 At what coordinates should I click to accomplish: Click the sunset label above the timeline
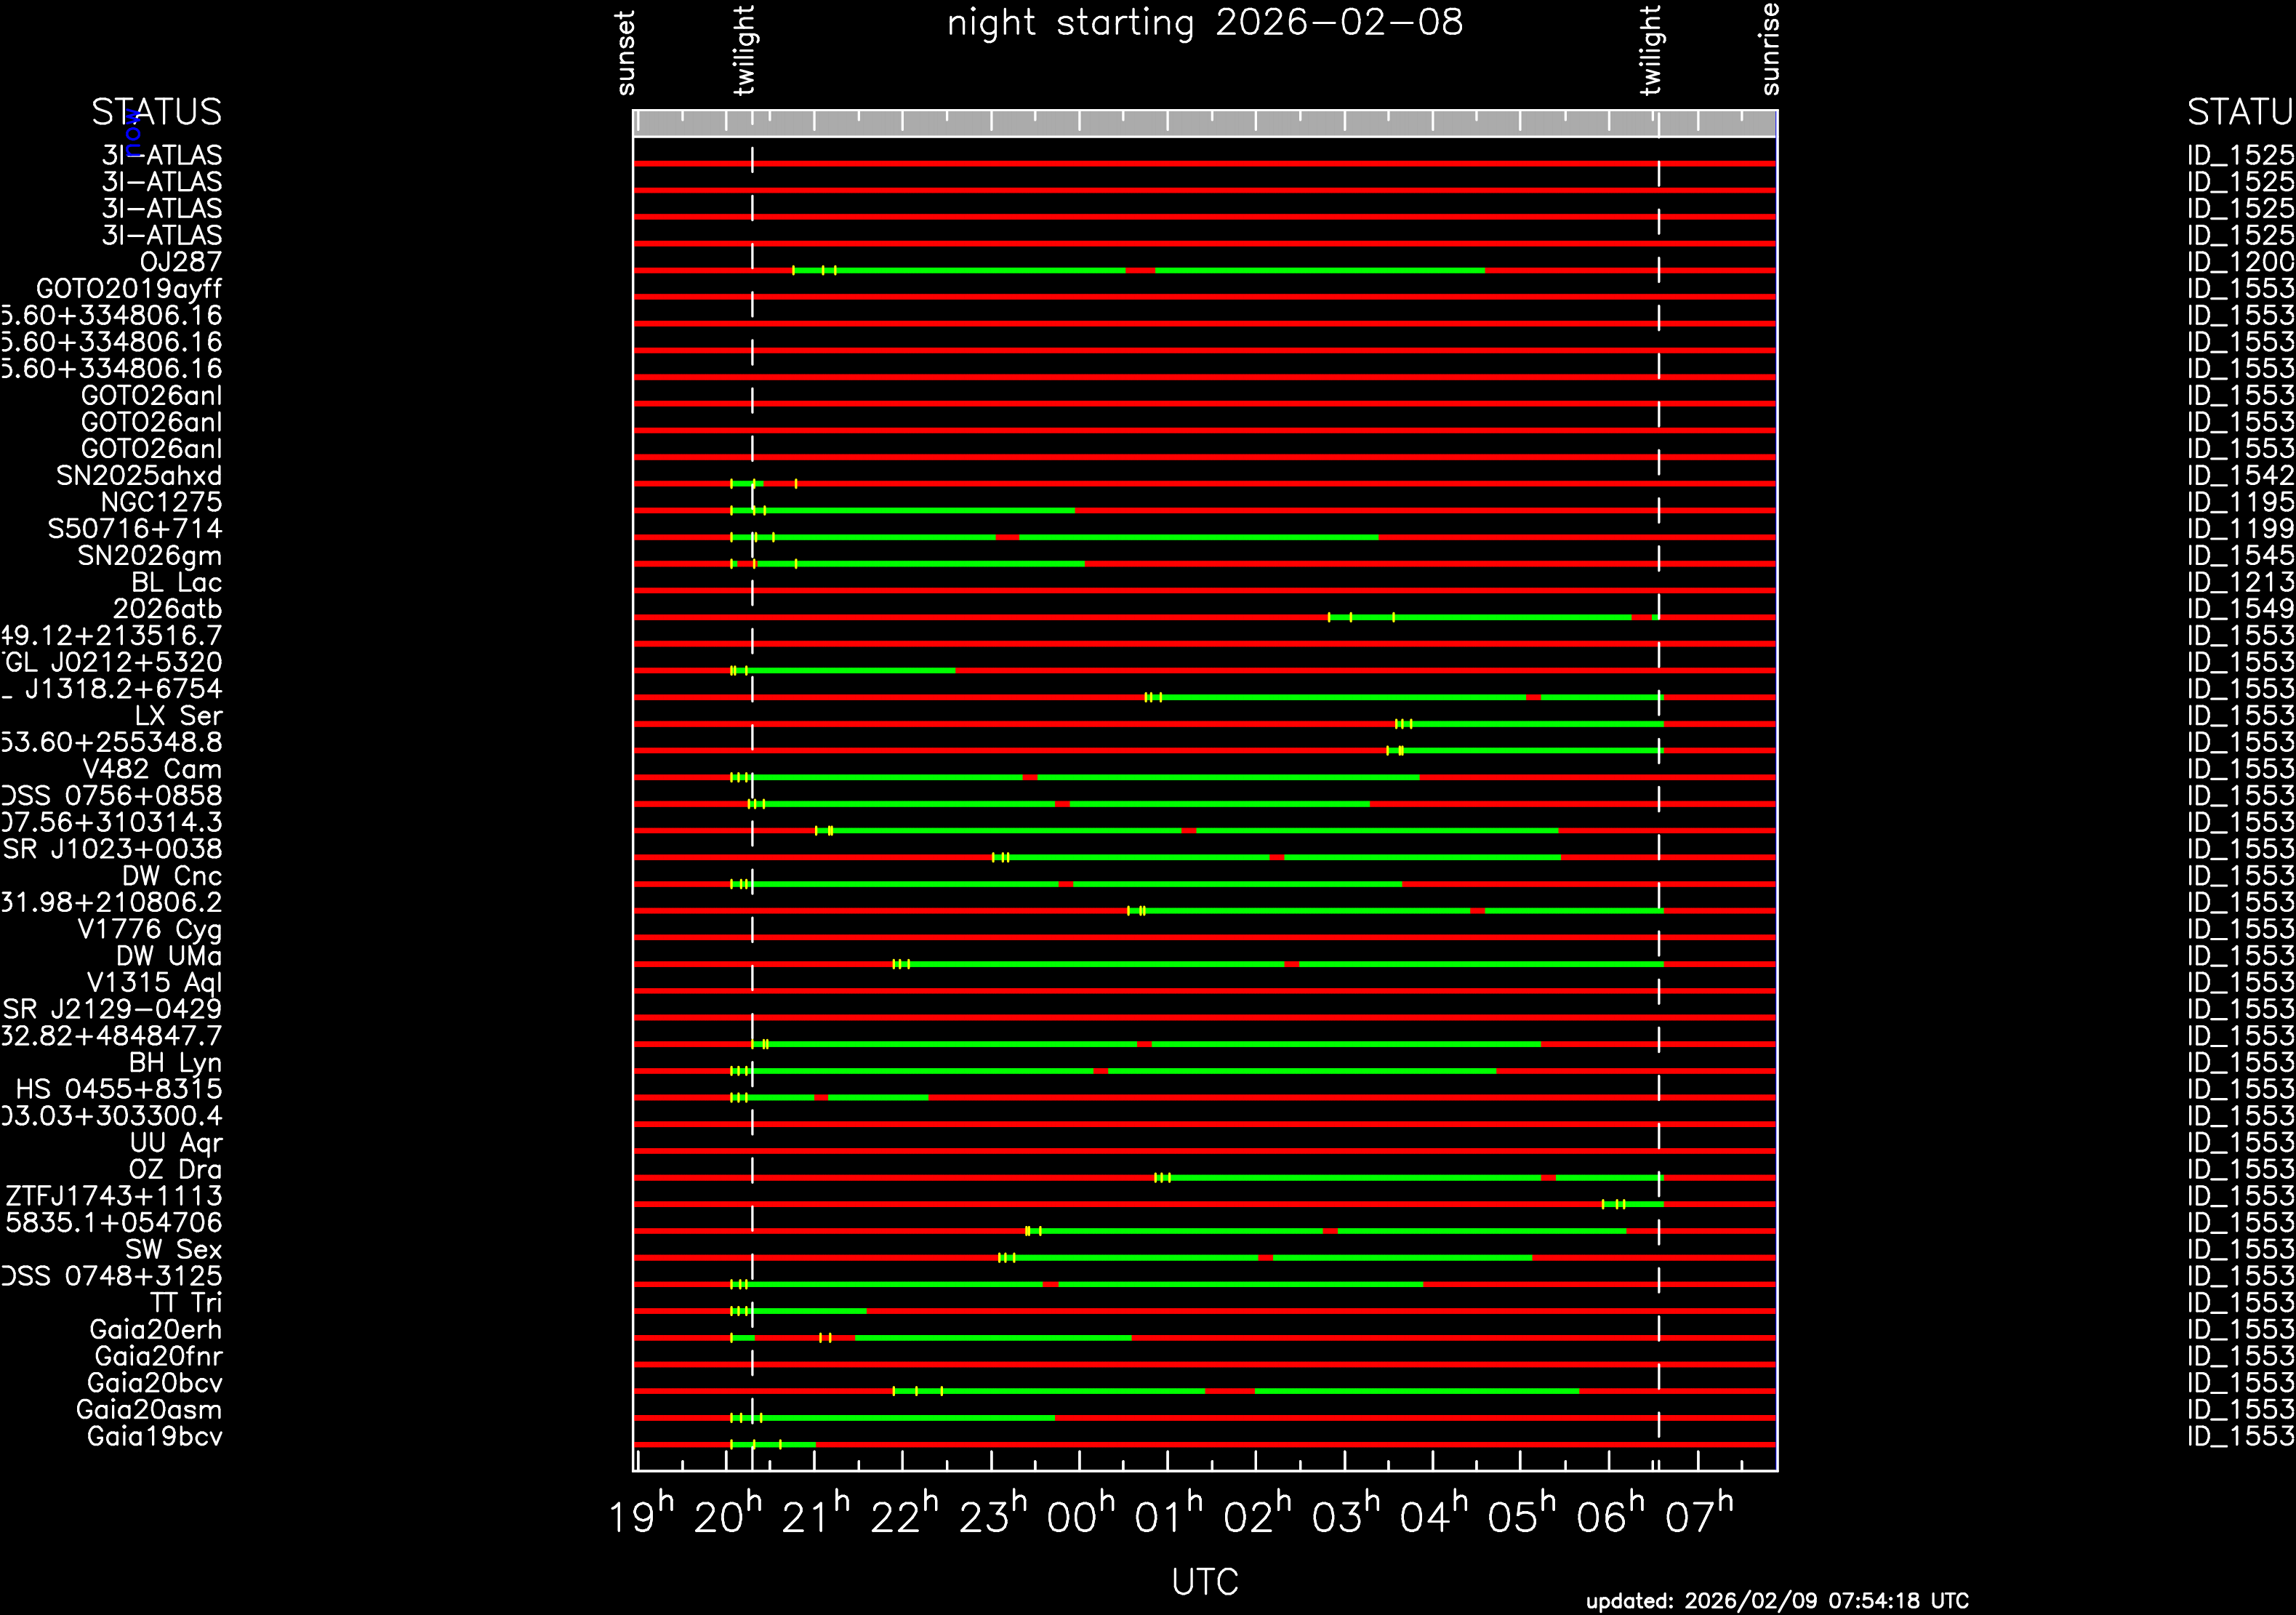[626, 53]
